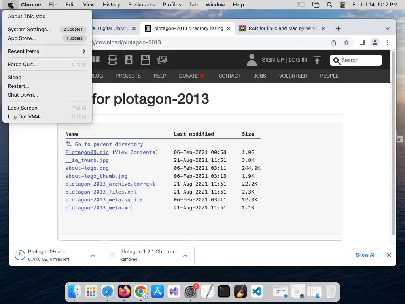Open the Internet Archive software floppy icon
Image resolution: width=405 pixels, height=304 pixels.
(x=146, y=60)
